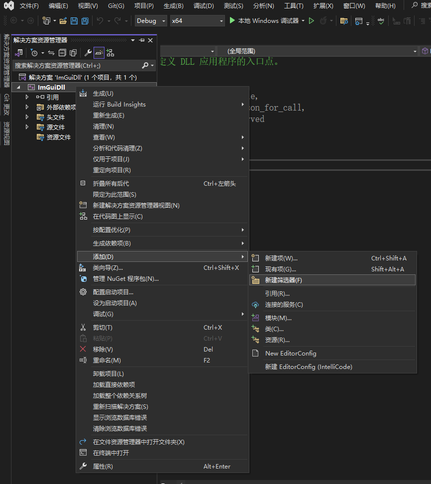
Task: Choose 移除(V) in context menu
Action: click(162, 350)
